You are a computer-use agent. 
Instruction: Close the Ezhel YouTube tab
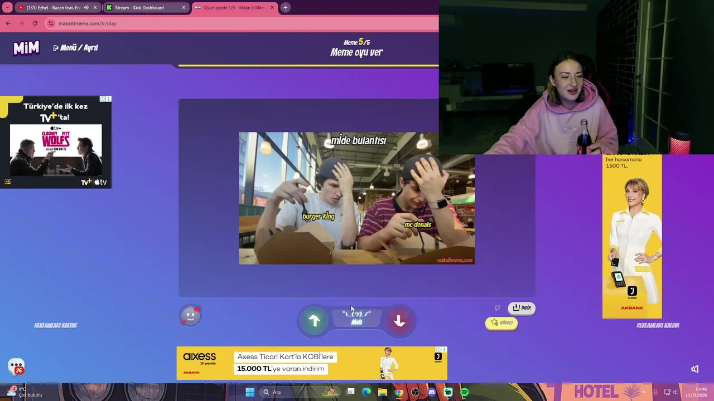click(x=95, y=8)
